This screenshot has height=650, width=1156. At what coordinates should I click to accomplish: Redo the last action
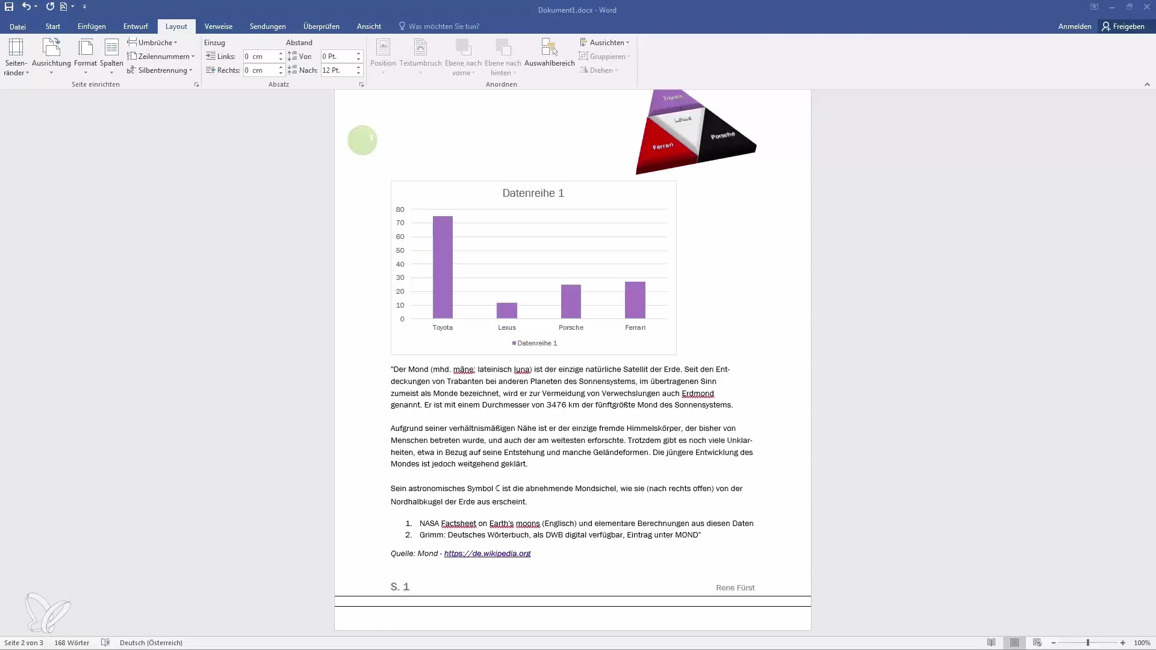pos(50,7)
